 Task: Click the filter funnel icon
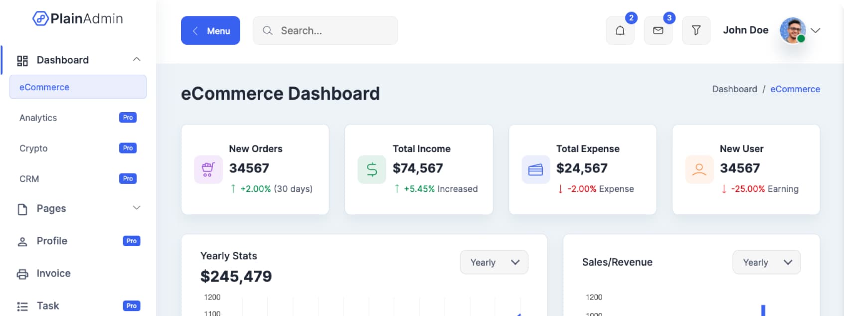point(696,30)
